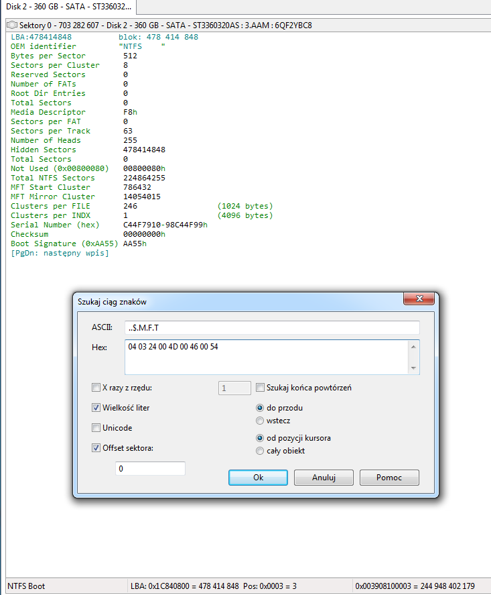Click Not Used value 00800080h
This screenshot has width=491, height=595.
point(144,168)
